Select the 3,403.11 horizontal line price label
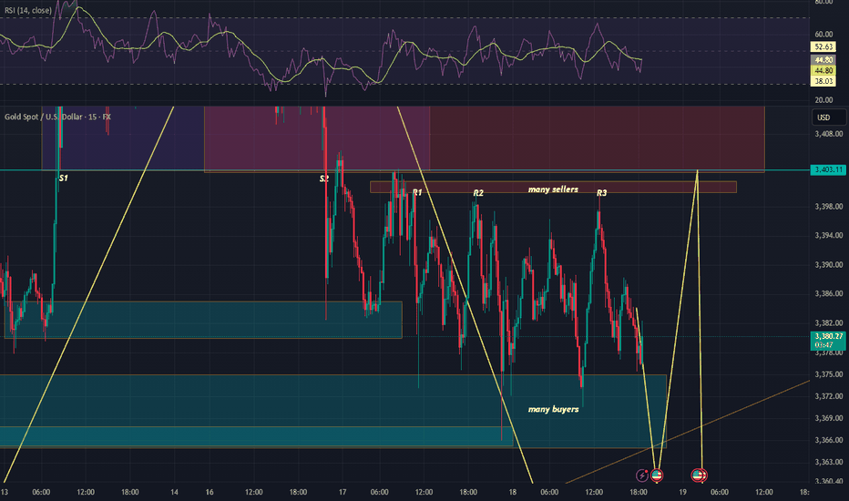849x501 pixels. click(828, 170)
